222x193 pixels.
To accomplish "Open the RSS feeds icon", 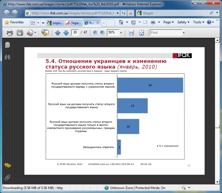I will click(x=133, y=22).
